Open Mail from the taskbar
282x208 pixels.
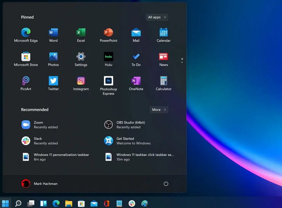94,204
